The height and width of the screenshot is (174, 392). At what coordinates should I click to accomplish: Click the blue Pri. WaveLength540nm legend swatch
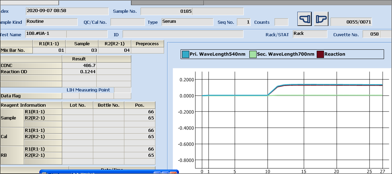coord(185,54)
